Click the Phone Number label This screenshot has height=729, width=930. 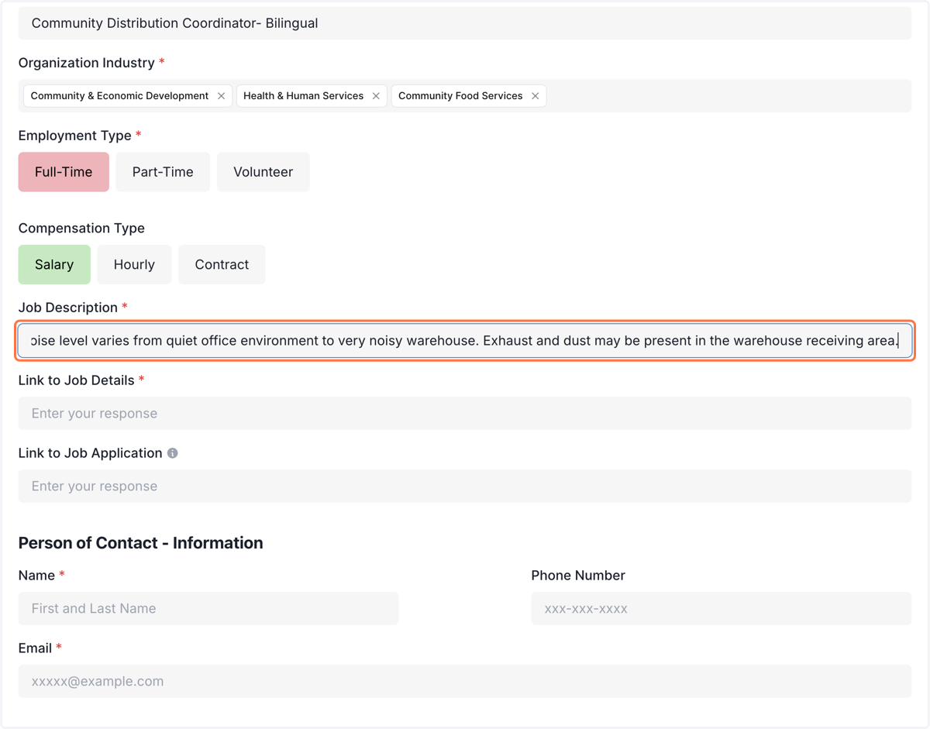pos(578,576)
